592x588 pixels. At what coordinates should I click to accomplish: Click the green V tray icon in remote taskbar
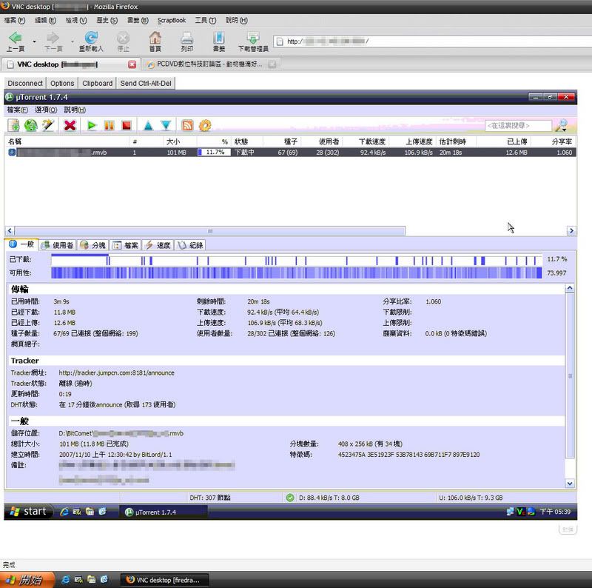pyautogui.click(x=521, y=512)
